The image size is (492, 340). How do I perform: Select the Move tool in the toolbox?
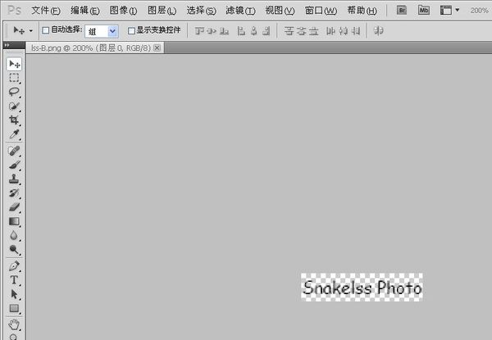click(14, 64)
